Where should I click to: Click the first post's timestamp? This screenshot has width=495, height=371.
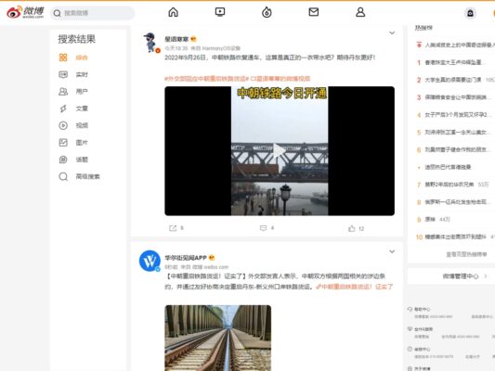tap(176, 48)
